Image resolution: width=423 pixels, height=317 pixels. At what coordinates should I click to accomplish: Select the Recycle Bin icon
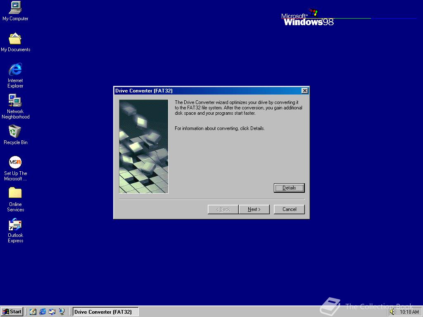(x=15, y=135)
